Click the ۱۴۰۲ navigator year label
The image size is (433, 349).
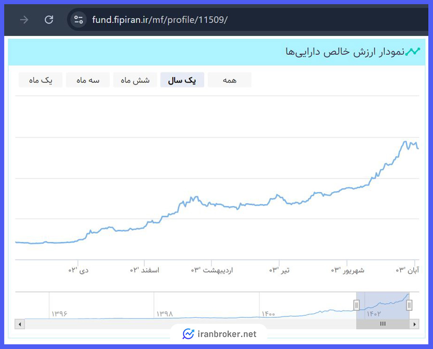(x=374, y=314)
